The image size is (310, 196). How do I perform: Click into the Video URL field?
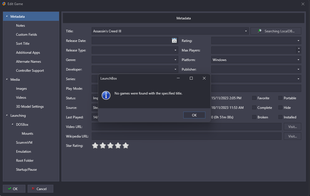(186, 127)
